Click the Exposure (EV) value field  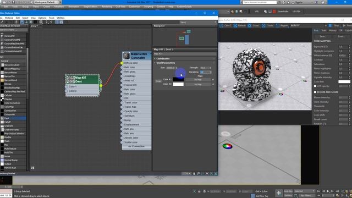343,47
